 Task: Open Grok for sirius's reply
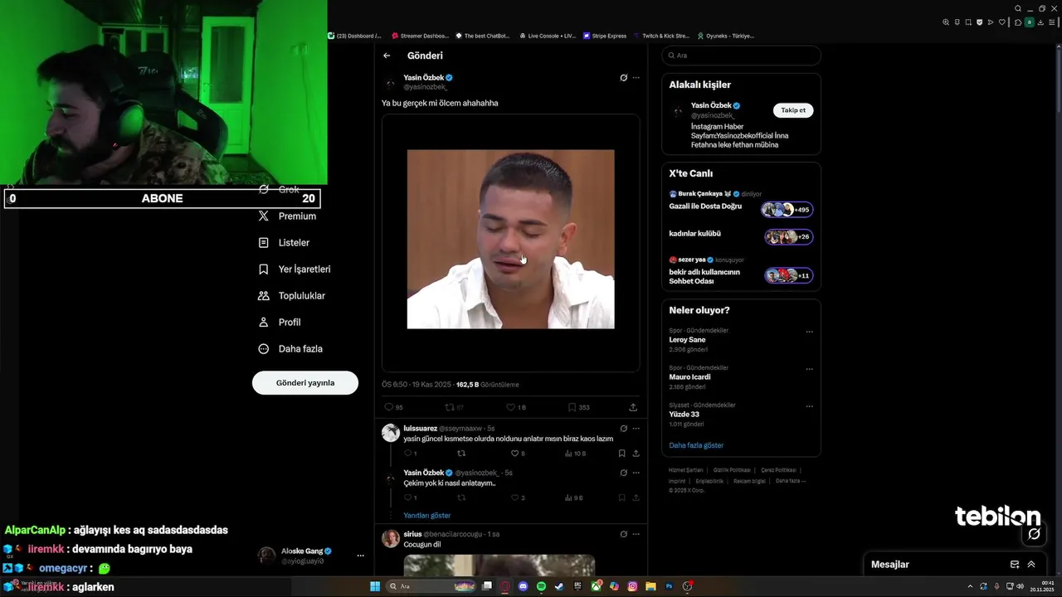(623, 534)
